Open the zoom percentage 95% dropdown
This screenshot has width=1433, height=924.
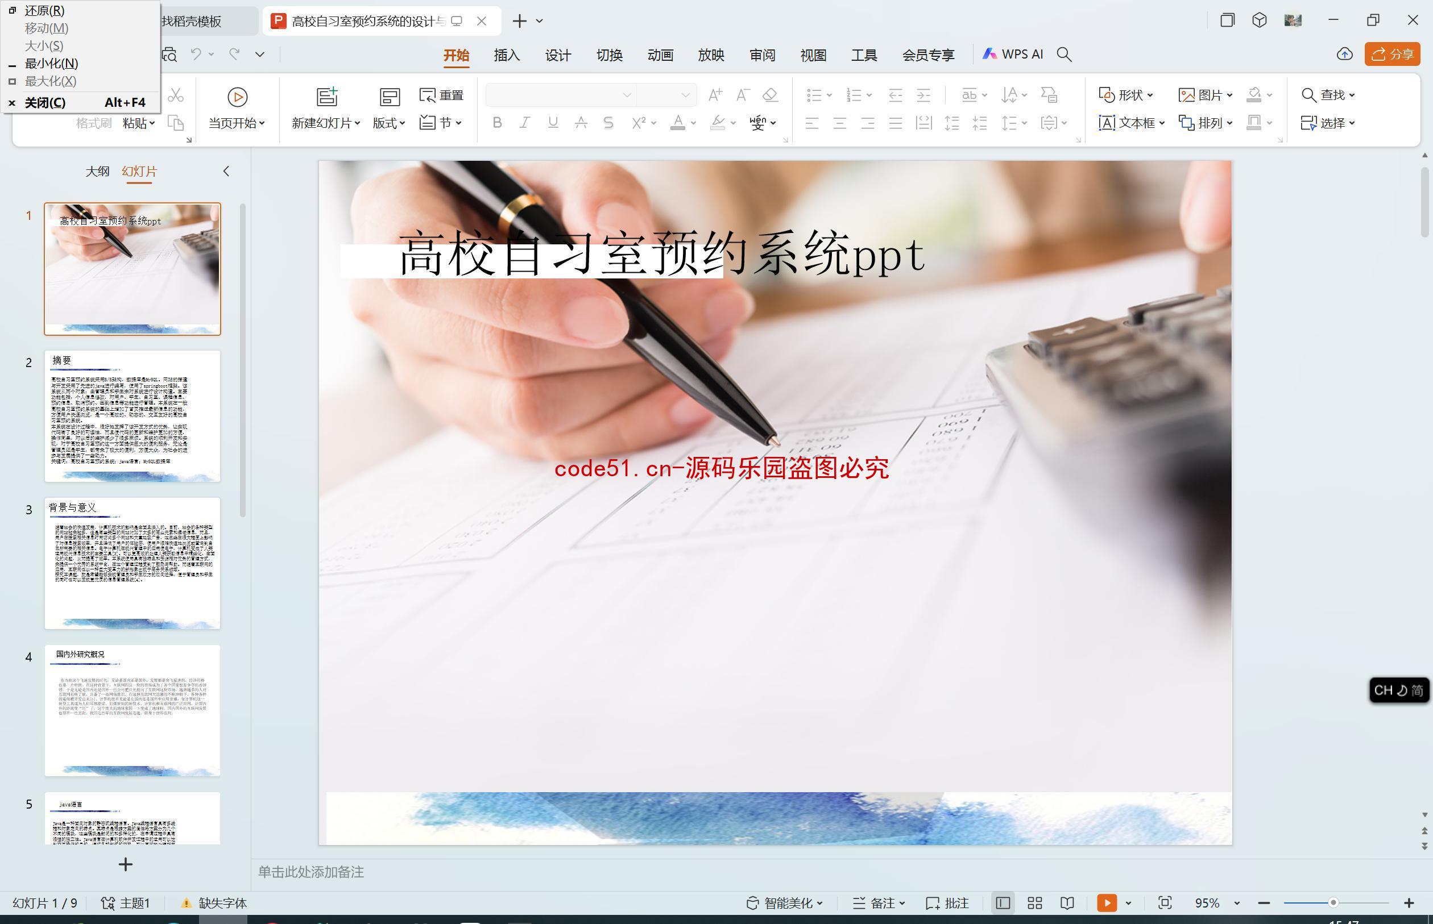point(1237,903)
